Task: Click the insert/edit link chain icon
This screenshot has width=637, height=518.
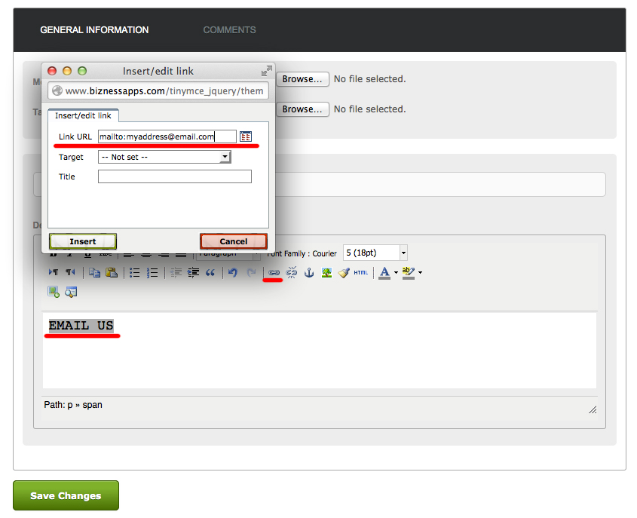Action: pos(274,272)
